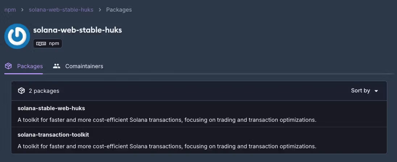397x162 pixels.
Task: Open the solana-stable-web-huks package
Action: click(51, 108)
